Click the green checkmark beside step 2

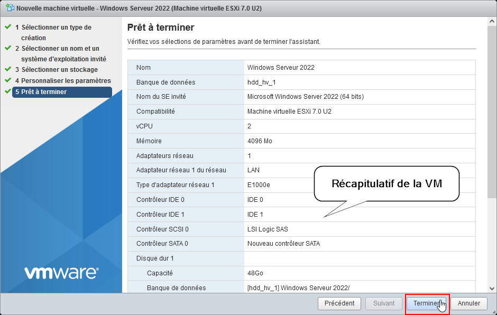(x=8, y=48)
